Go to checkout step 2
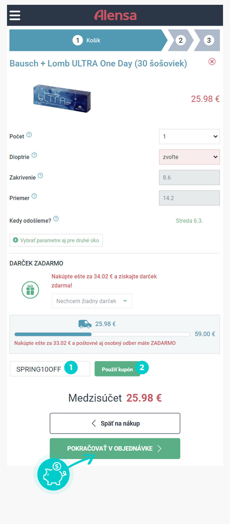Viewport: 230px width, 524px height. (180, 40)
